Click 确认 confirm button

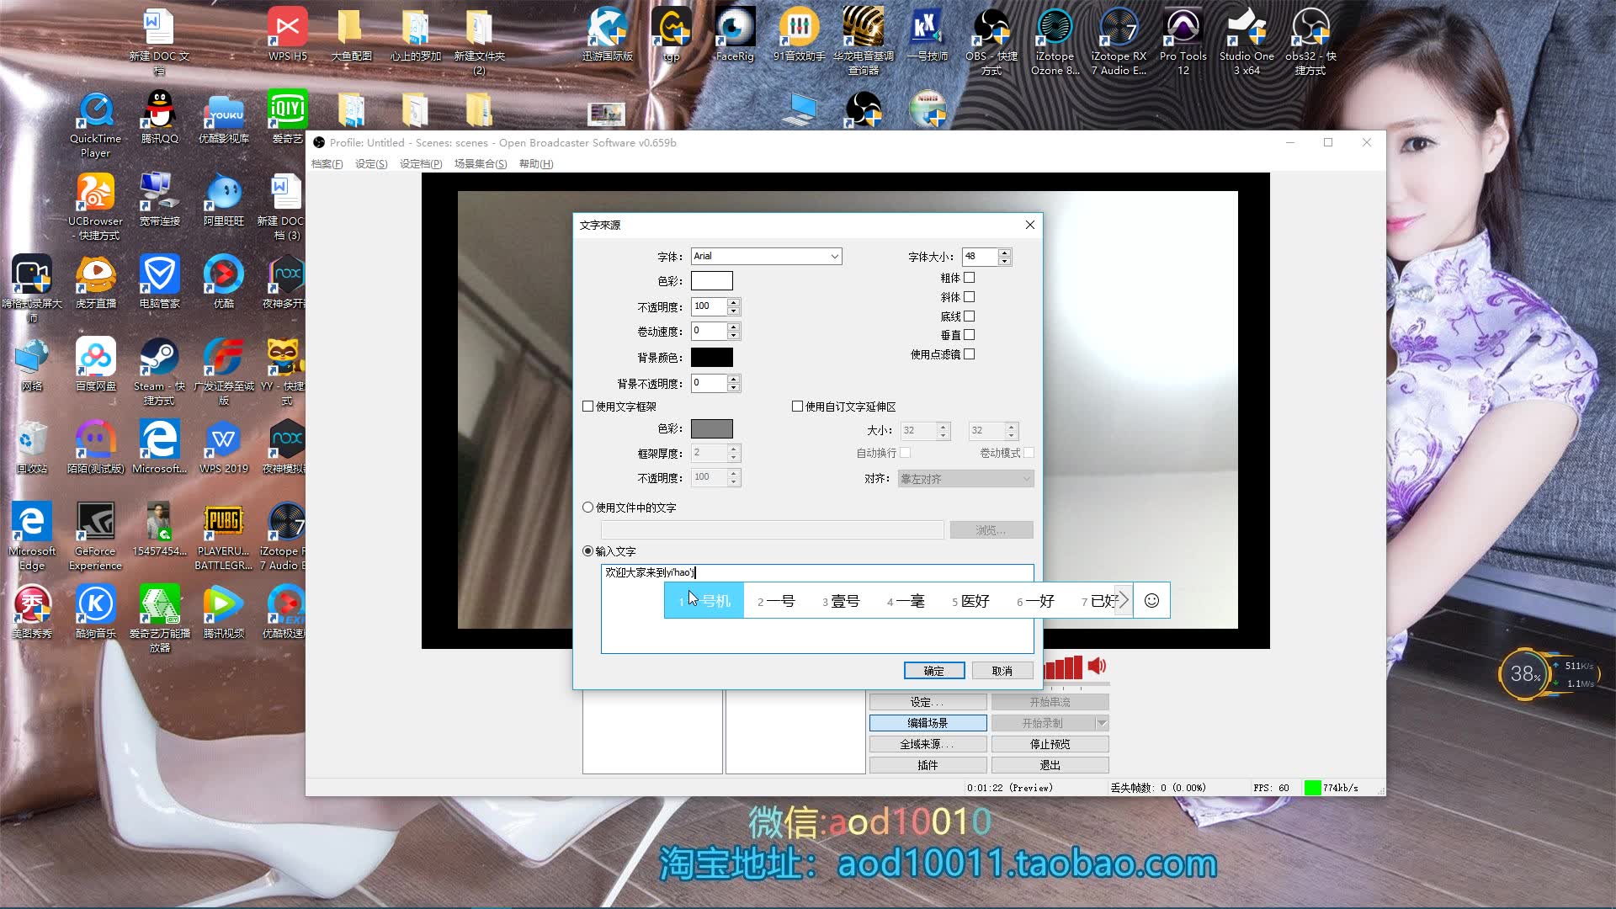pos(933,670)
